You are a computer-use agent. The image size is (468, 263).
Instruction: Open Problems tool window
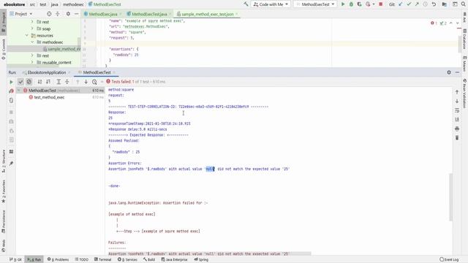click(x=58, y=259)
